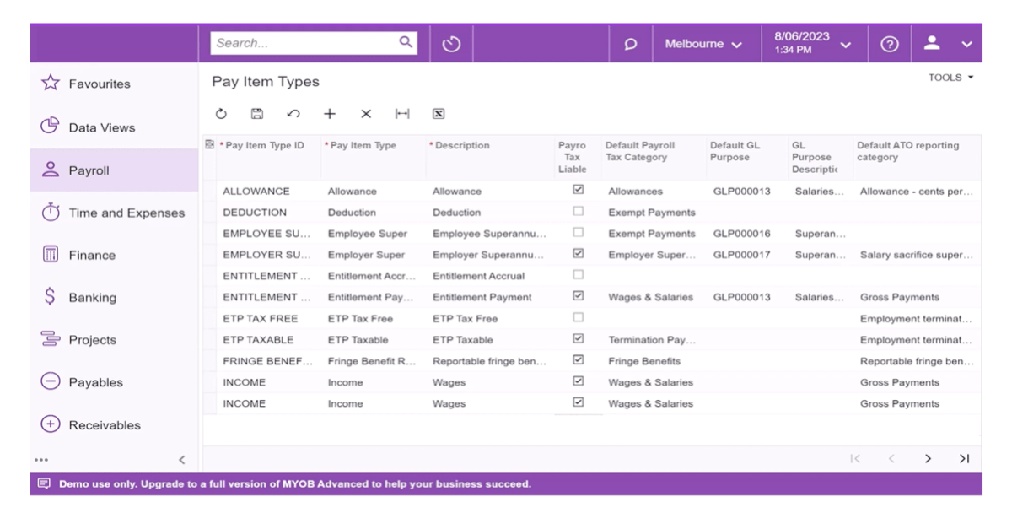Check Payroll Tax Liable for ETP TAX FREE

[x=577, y=318]
